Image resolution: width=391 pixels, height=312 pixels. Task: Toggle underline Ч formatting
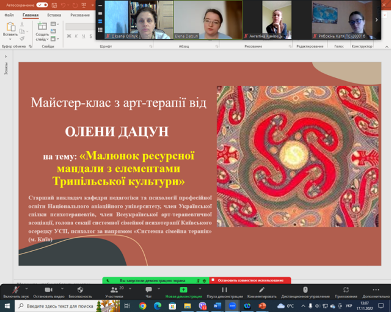(x=84, y=37)
